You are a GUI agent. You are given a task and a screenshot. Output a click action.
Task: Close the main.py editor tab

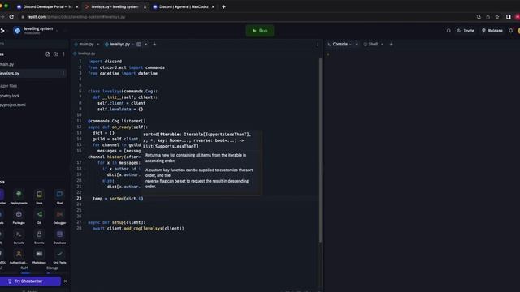click(x=98, y=45)
